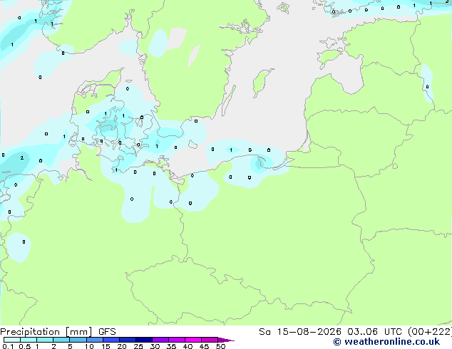Click the 25–30 mm navy legend segment
Screen dimensions: 452x349
click(144, 340)
